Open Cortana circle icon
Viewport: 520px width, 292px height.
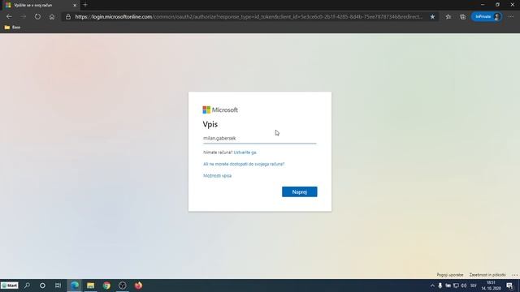tap(42, 286)
